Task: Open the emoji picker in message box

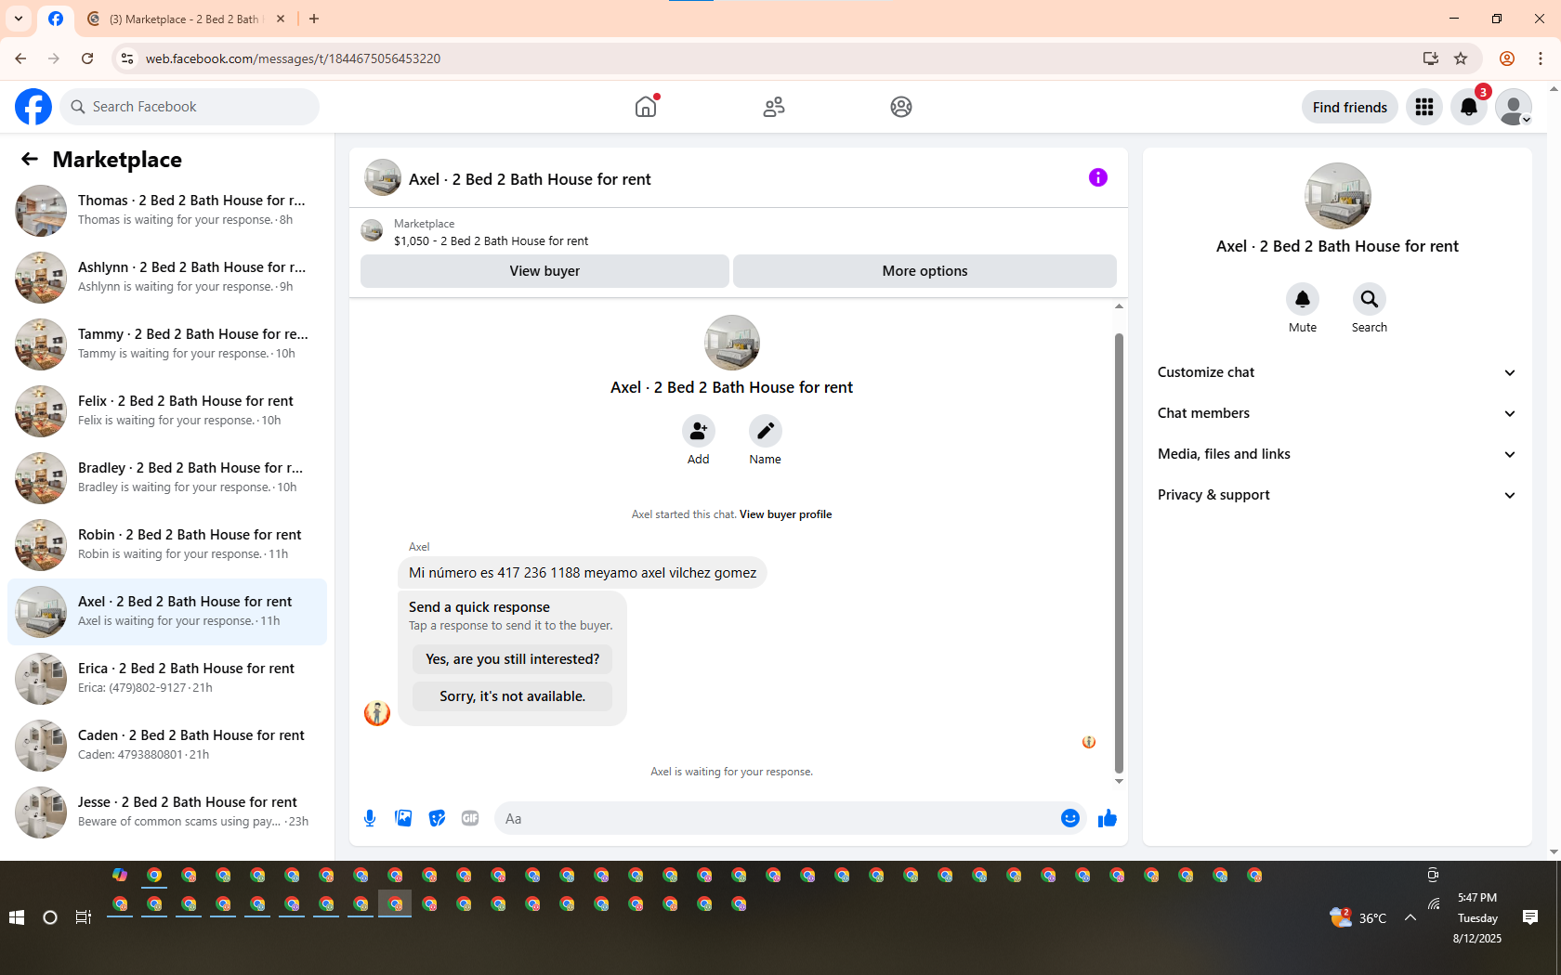Action: point(1070,818)
